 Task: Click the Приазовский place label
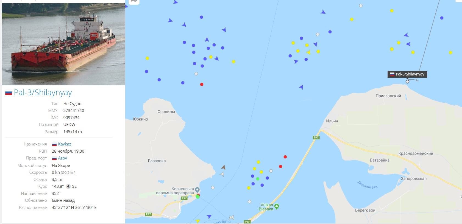388,96
